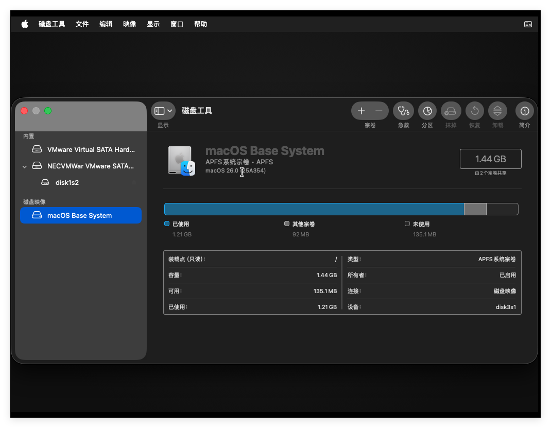Click the 其他宗卷 gray legend swatch
Viewport: 551px width, 428px height.
[287, 224]
